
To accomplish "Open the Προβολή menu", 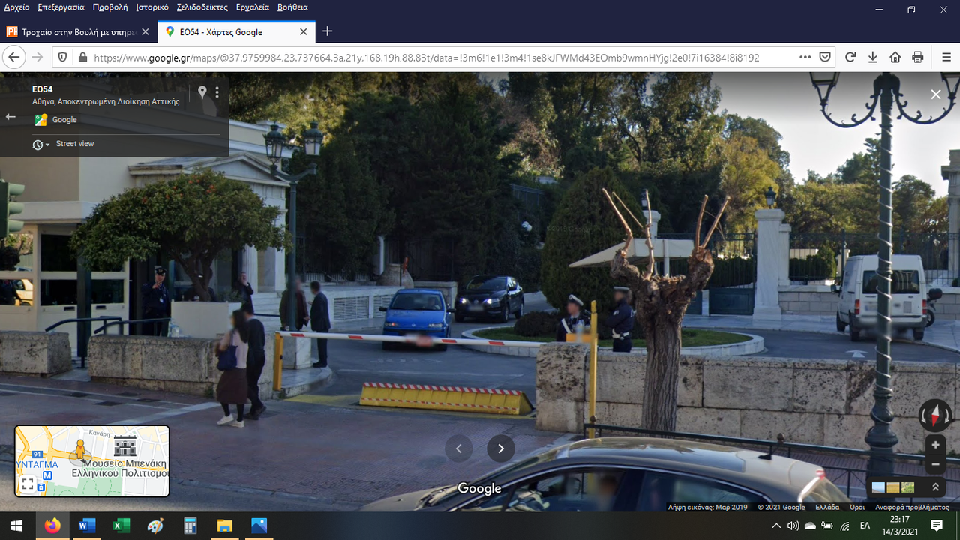I will click(110, 7).
